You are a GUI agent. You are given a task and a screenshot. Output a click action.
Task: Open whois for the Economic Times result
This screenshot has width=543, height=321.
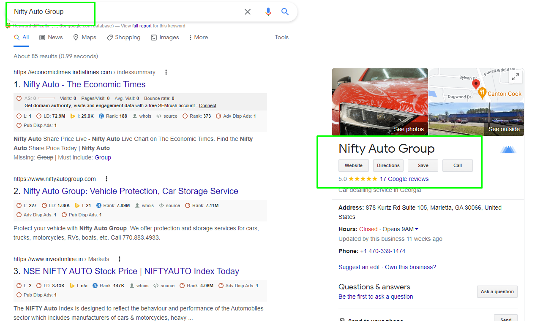point(142,116)
